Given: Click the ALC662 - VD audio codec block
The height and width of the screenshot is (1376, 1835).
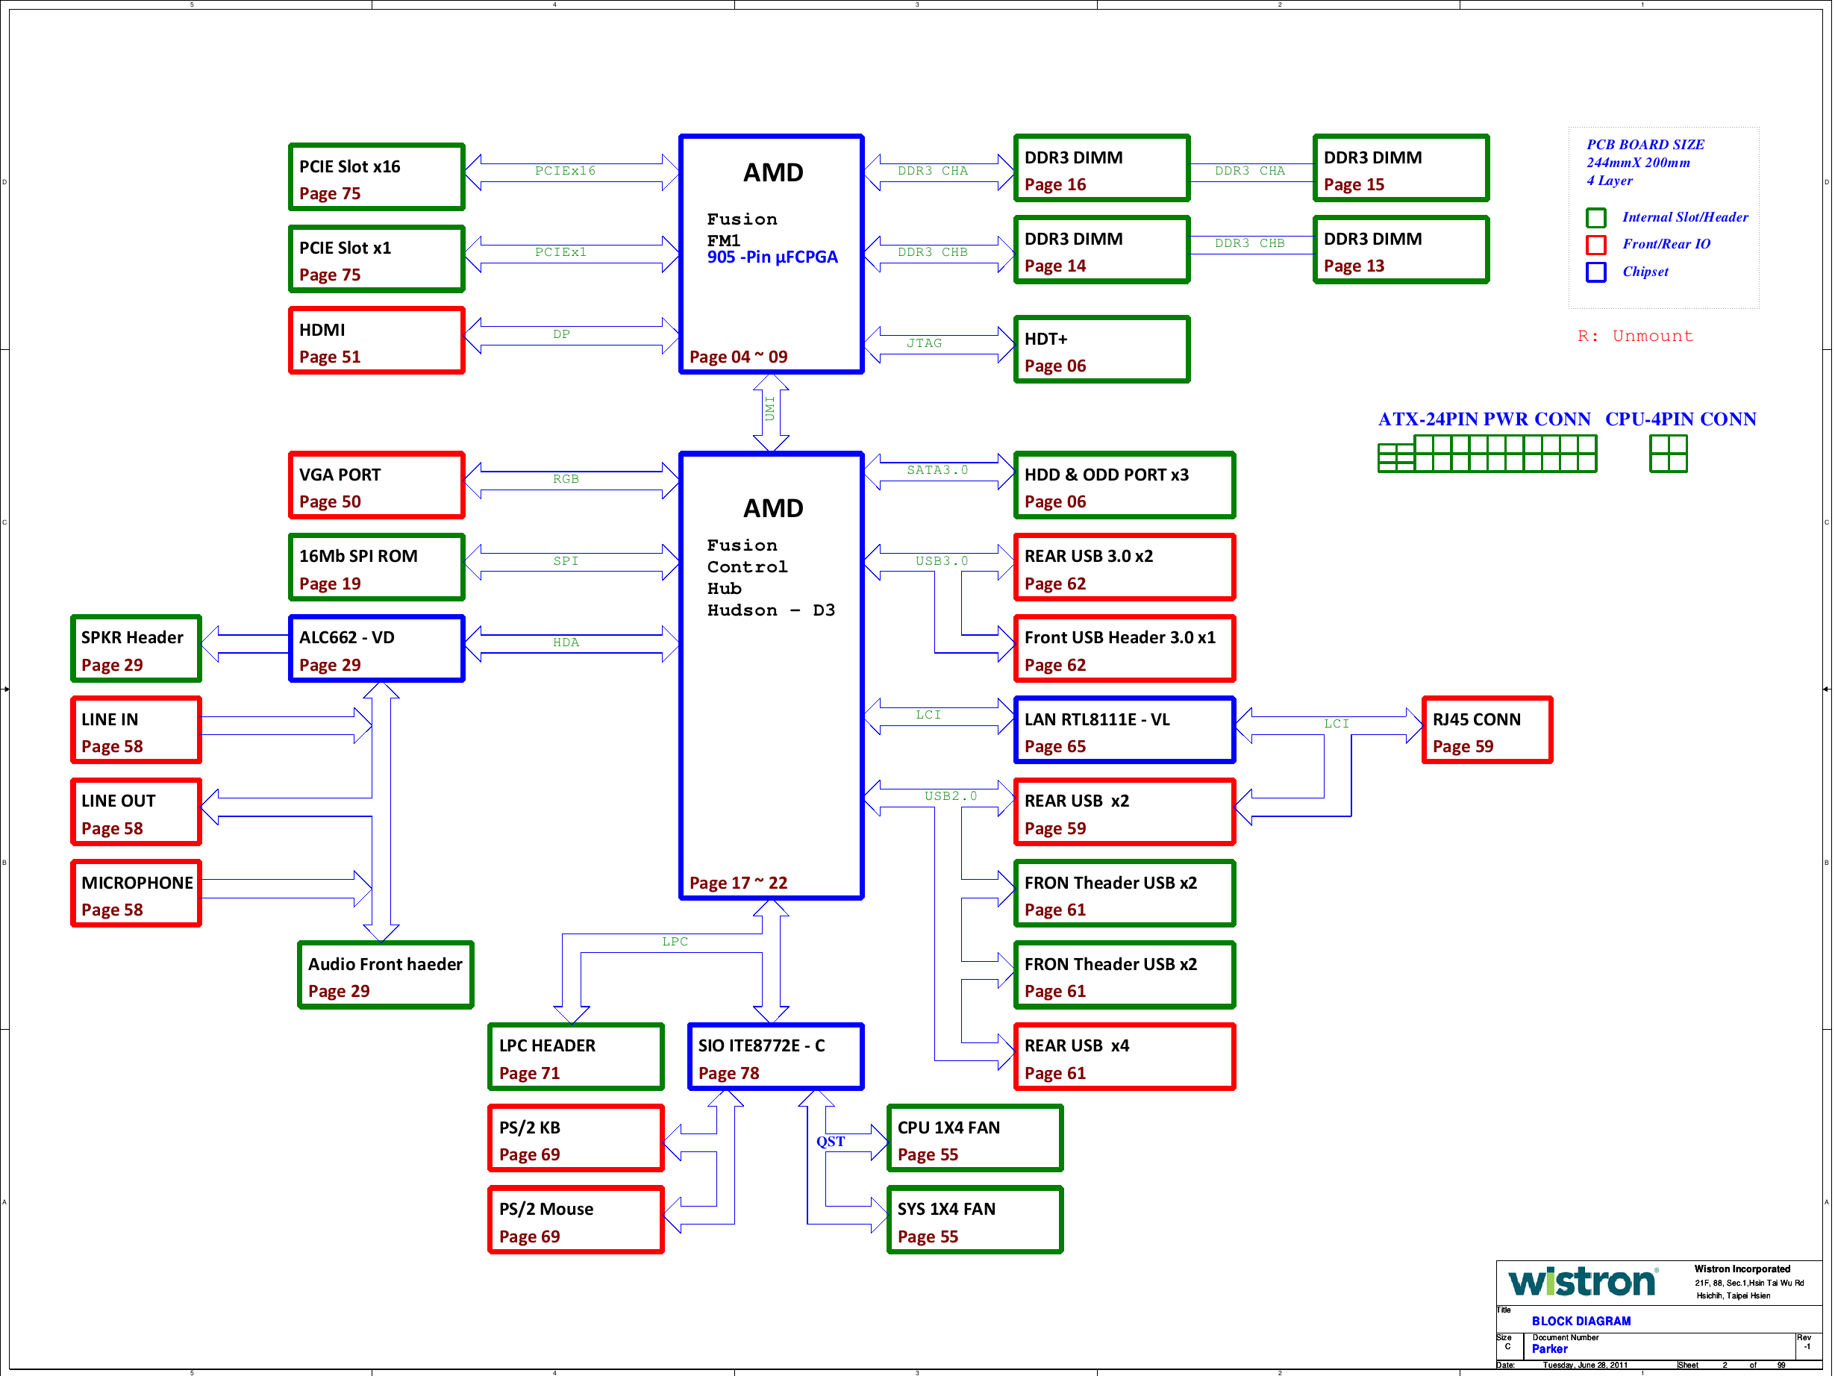Looking at the screenshot, I should 376,648.
